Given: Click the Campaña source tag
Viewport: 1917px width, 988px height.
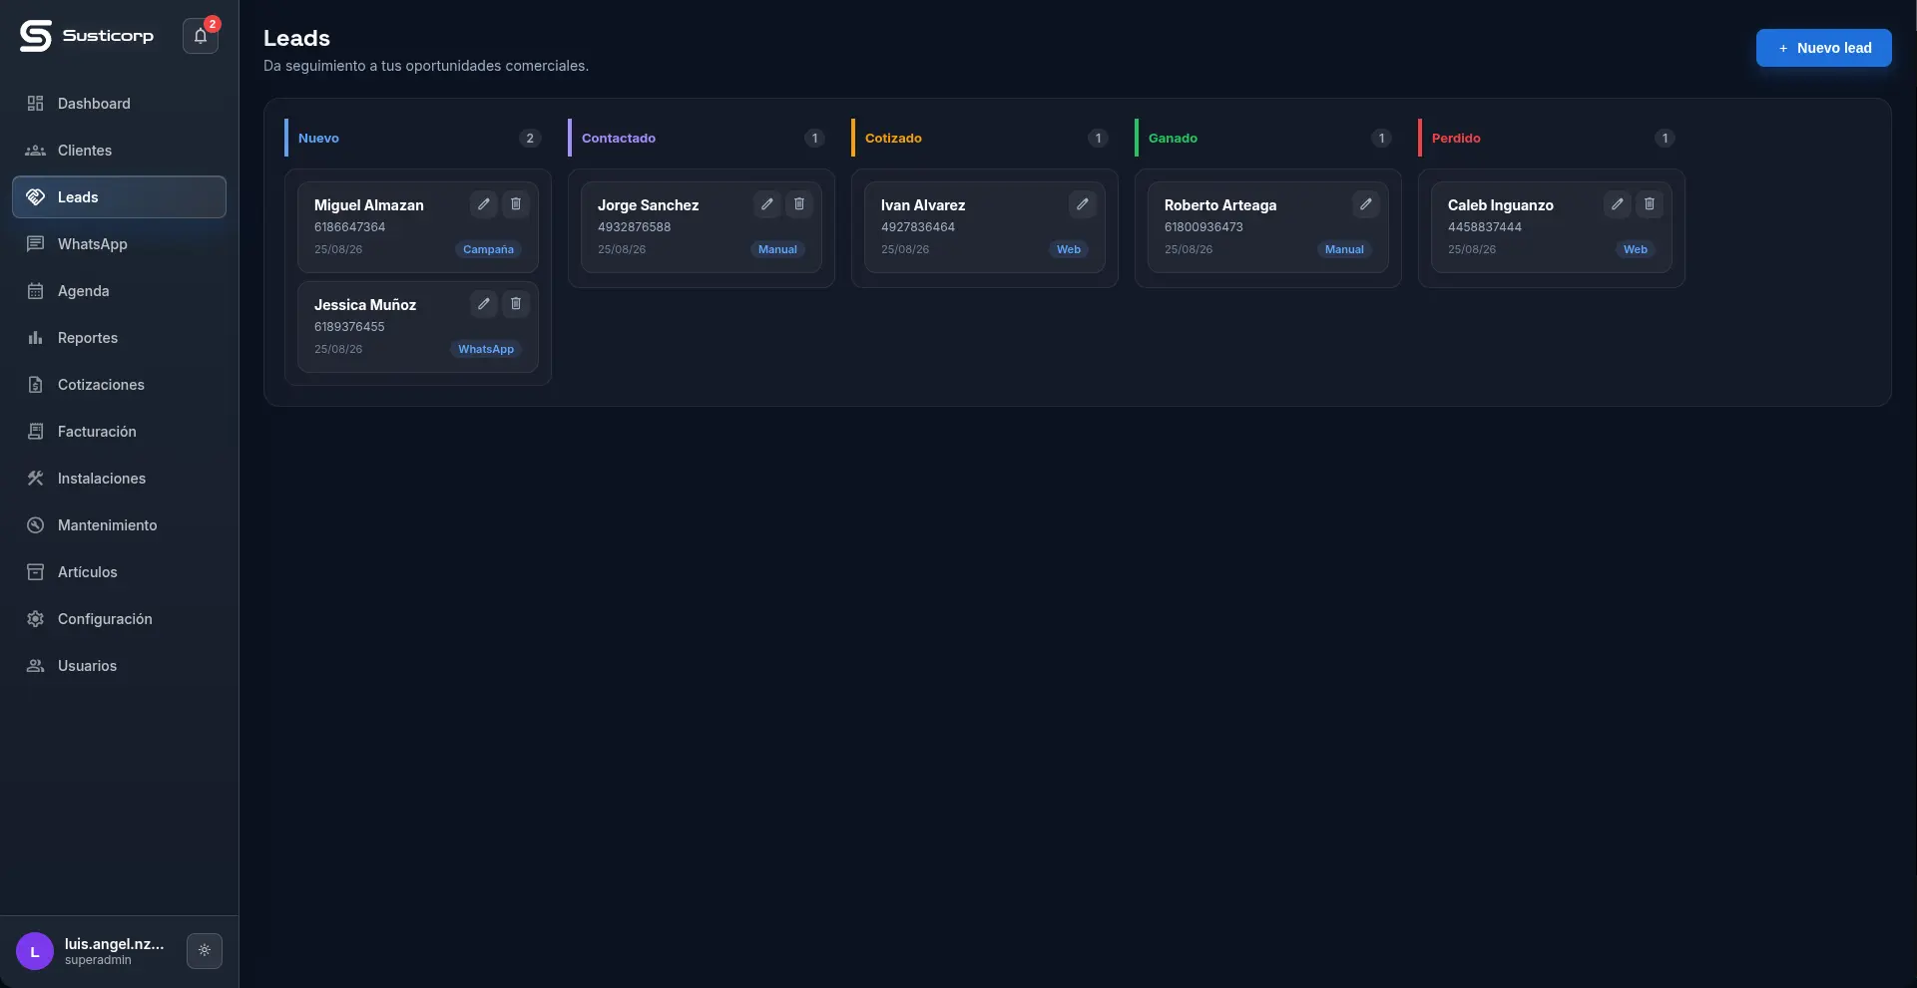Looking at the screenshot, I should [488, 249].
